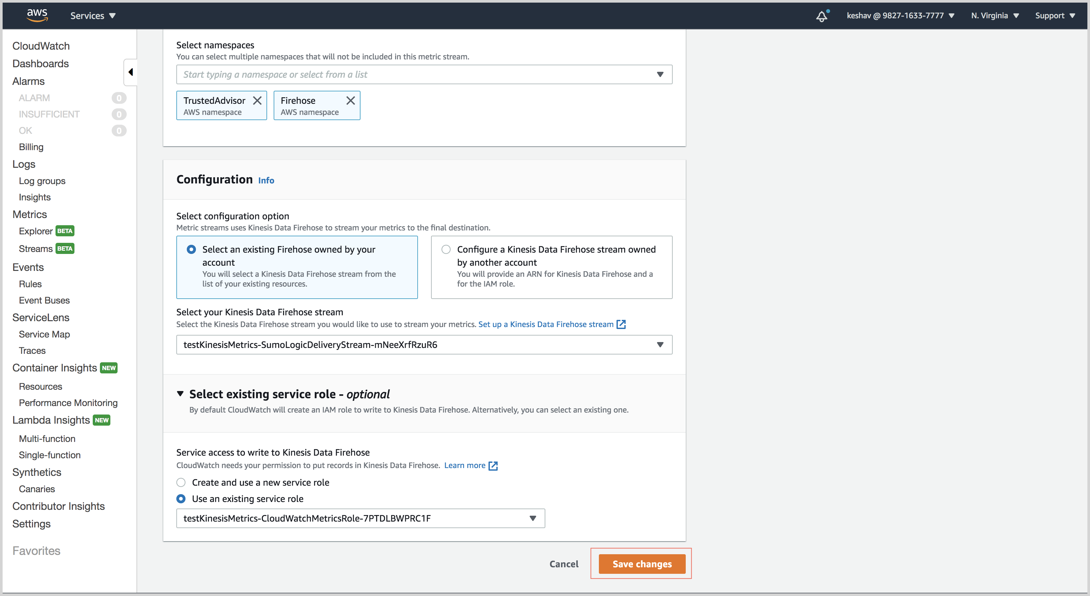
Task: Remove the Firehose namespace tag
Action: [350, 101]
